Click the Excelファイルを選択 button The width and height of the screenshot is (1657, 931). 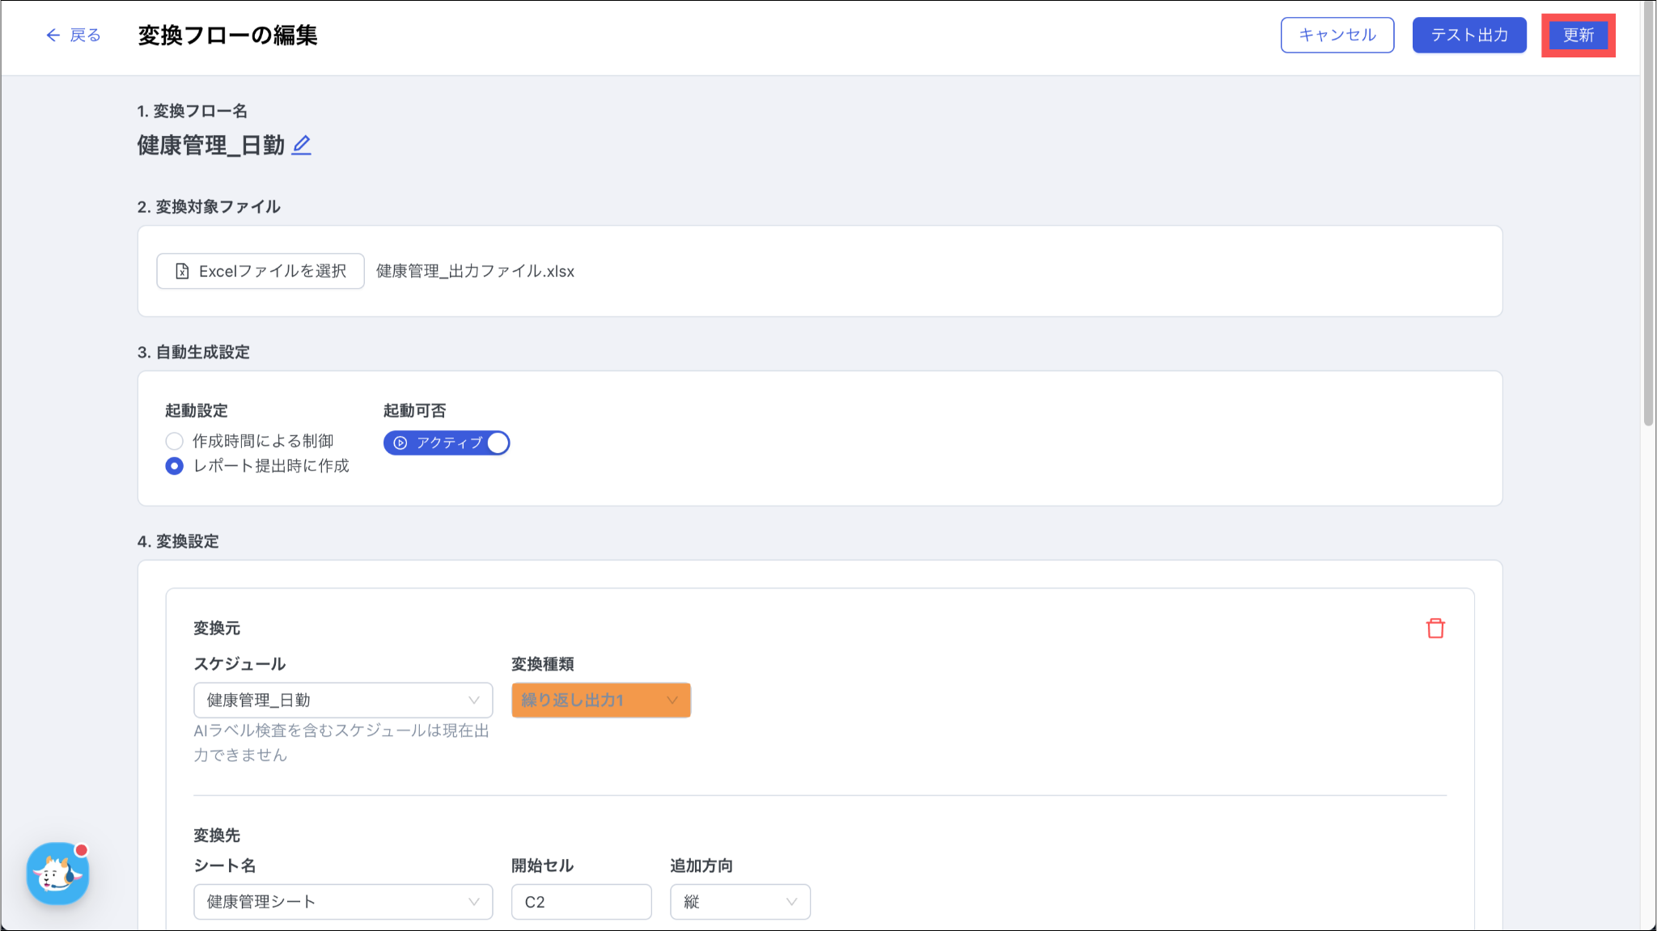[x=261, y=271]
